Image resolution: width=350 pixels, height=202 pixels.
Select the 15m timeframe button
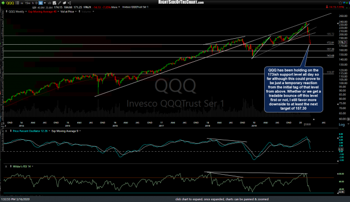click(27, 3)
